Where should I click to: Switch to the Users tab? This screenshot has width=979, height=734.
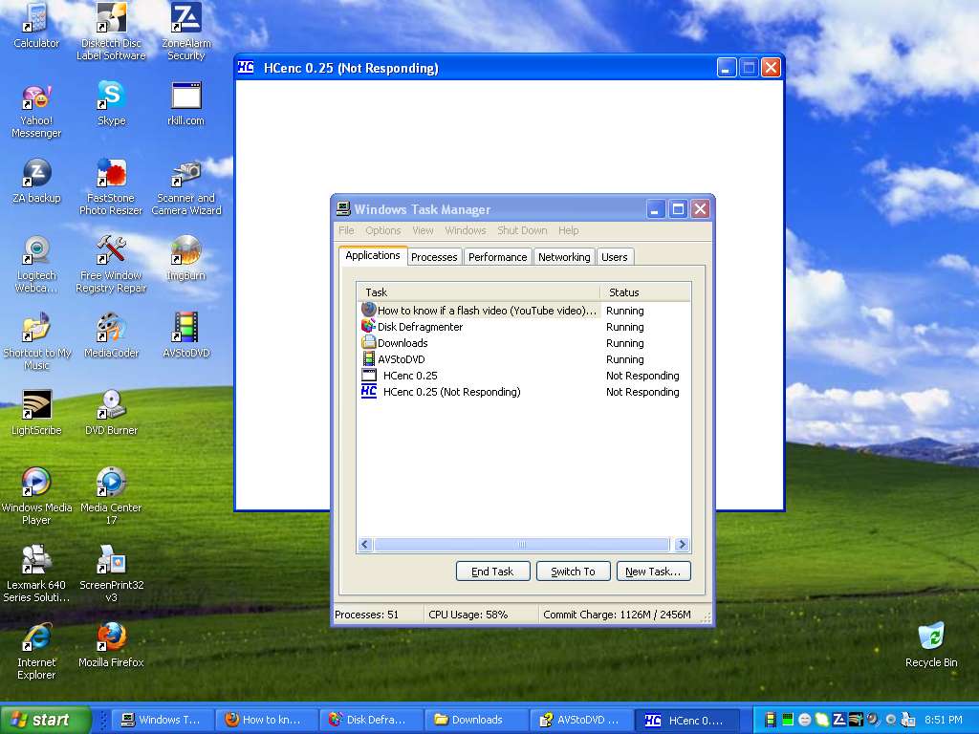615,257
